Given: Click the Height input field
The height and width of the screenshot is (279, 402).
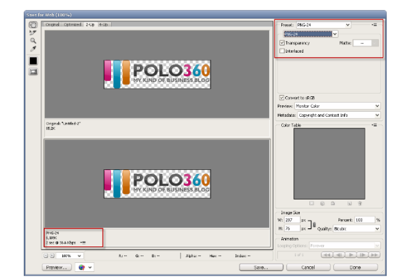Looking at the screenshot, I should click(x=292, y=228).
